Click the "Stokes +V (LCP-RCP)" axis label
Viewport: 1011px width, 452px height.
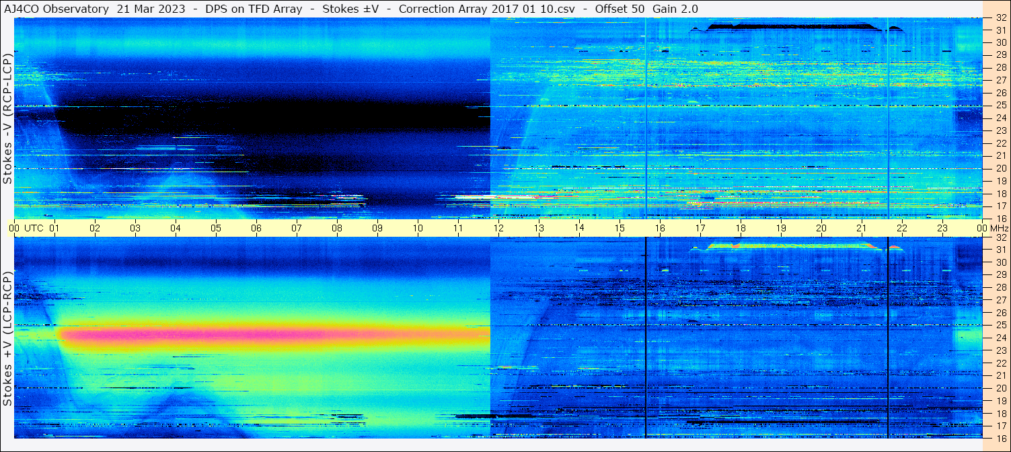click(7, 338)
